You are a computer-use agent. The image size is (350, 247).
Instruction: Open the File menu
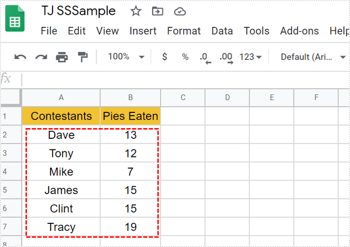(49, 31)
